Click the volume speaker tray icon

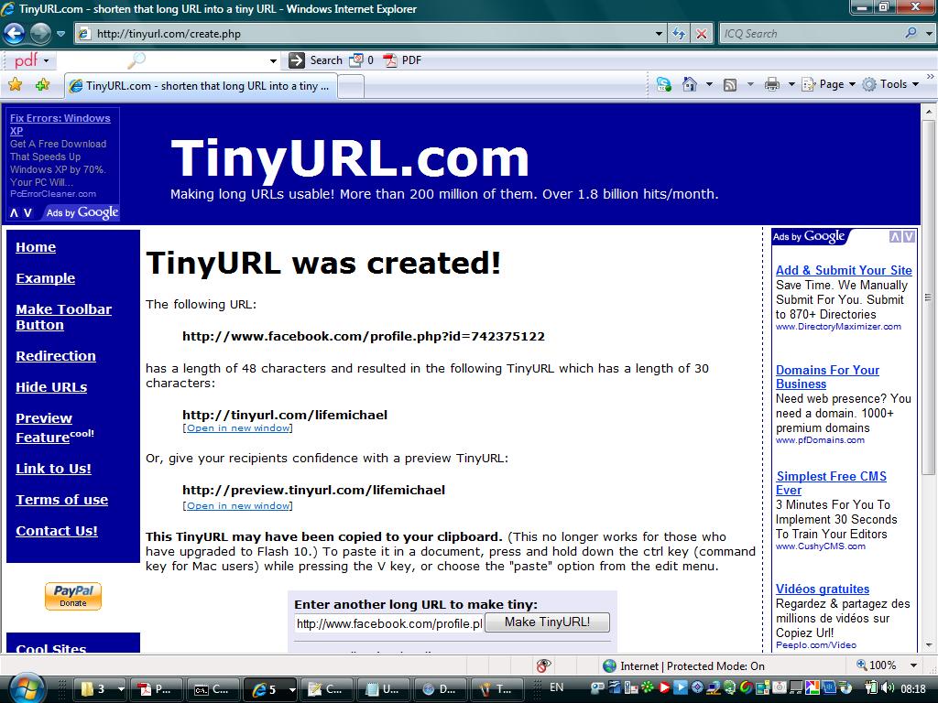point(887,688)
